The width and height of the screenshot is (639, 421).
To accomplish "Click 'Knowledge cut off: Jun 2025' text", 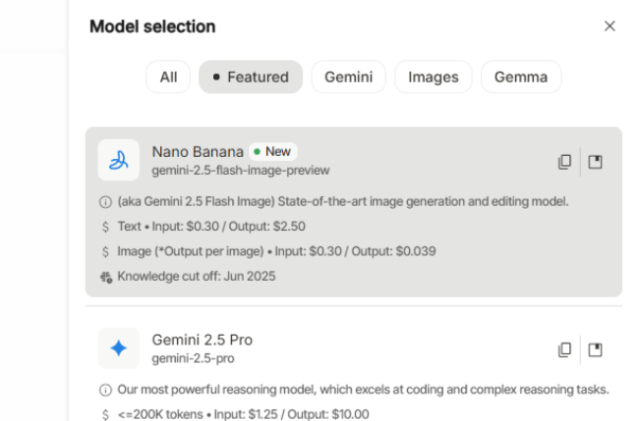I will coord(197,276).
